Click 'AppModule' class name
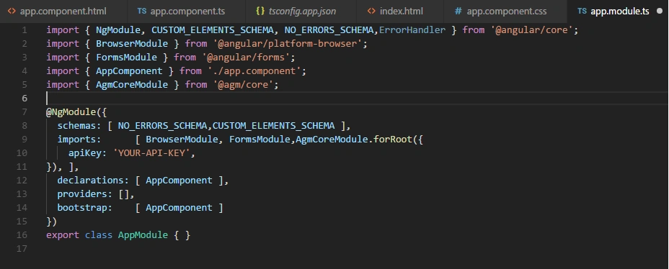The height and width of the screenshot is (269, 669). pos(143,234)
